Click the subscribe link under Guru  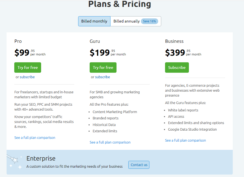(x=103, y=77)
